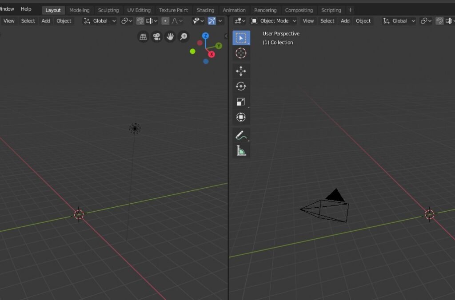Select the Move tool in the toolbar
455x300 pixels.
241,71
